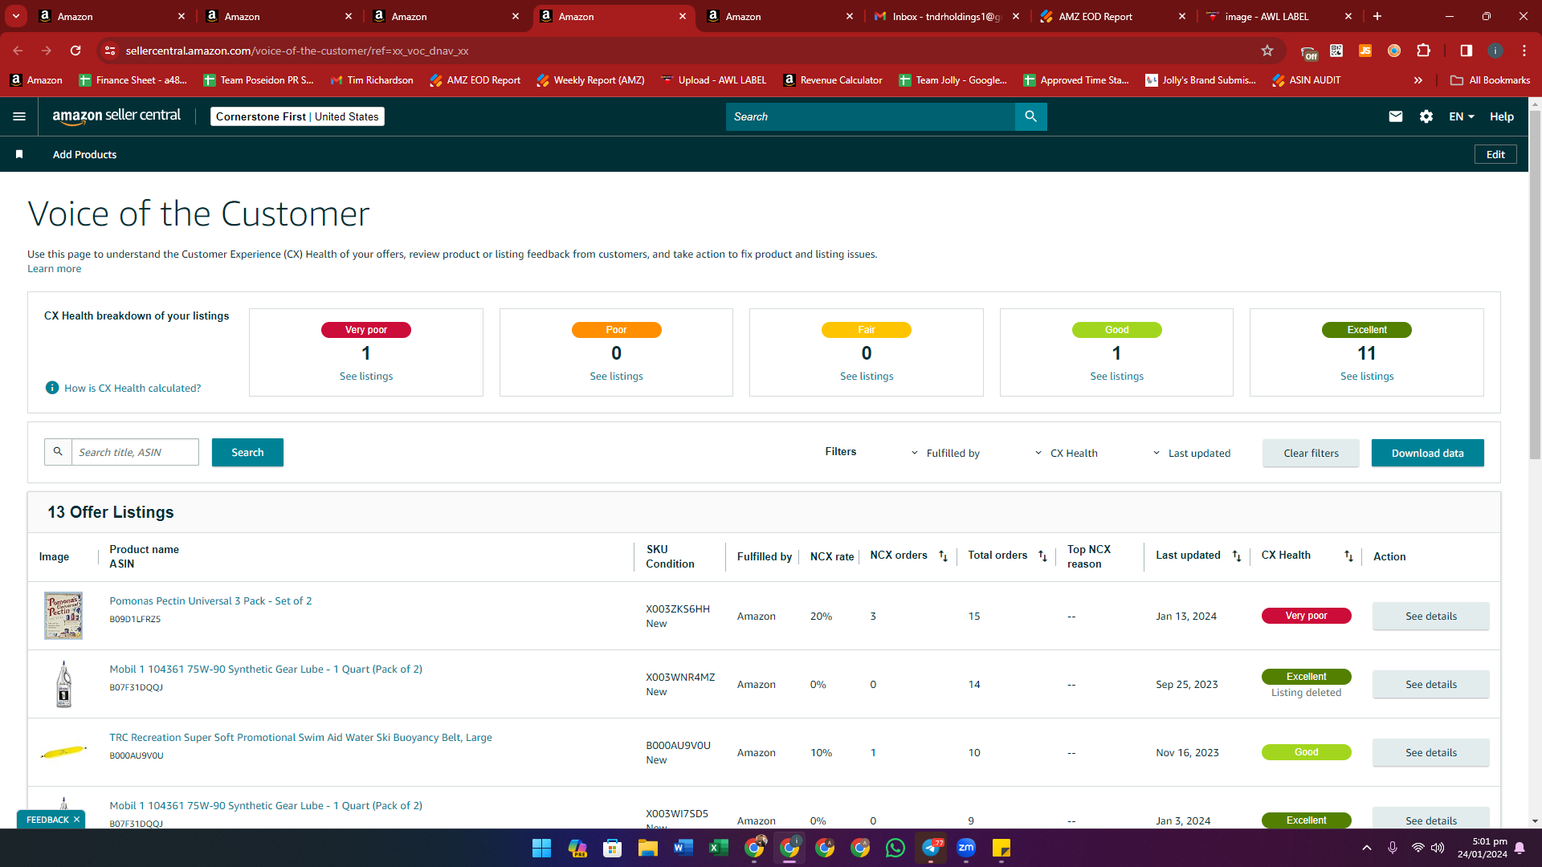Screen dimensions: 1542x867
Task: Open the Learn more link
Action: point(54,269)
